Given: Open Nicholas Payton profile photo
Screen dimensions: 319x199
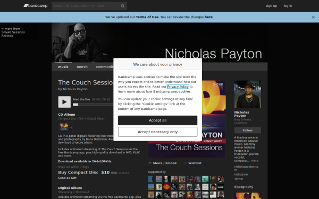Looking at the screenshot, I should point(248,94).
